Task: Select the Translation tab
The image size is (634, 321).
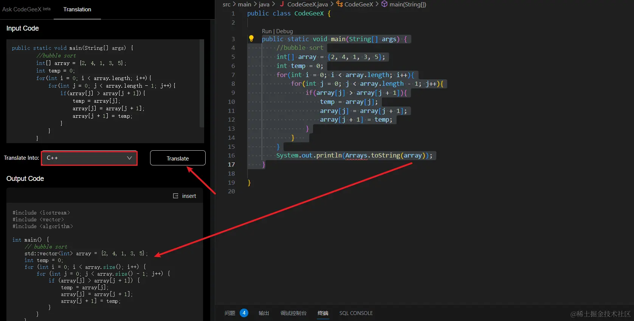Action: click(77, 9)
